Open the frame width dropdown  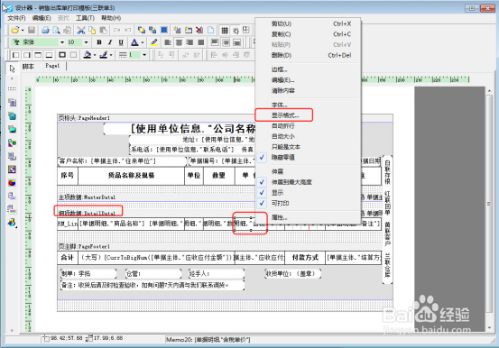coord(144,55)
